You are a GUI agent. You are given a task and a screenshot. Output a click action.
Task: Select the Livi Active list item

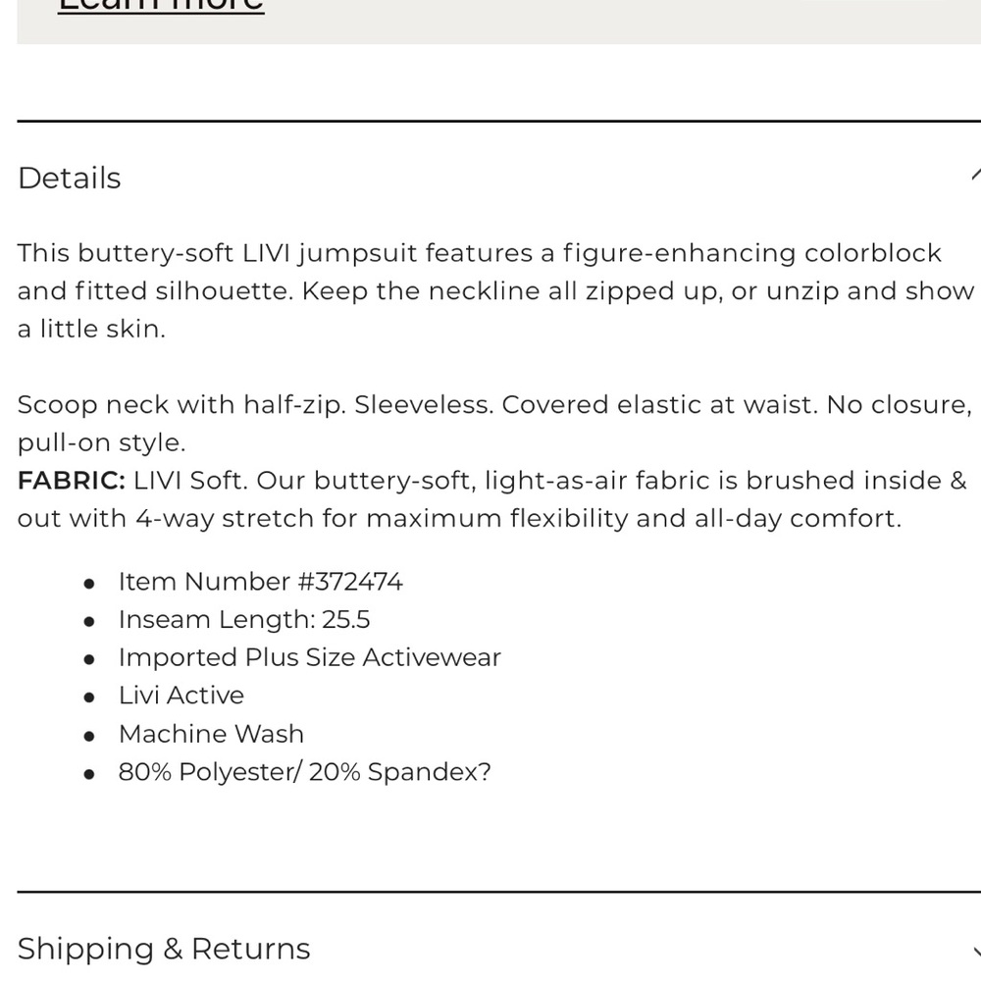coord(181,696)
